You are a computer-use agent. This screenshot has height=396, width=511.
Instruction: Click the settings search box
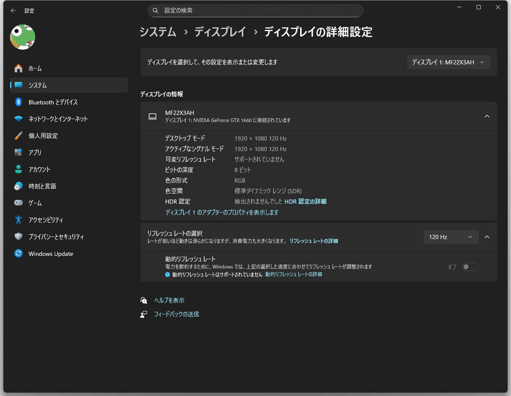pyautogui.click(x=255, y=11)
